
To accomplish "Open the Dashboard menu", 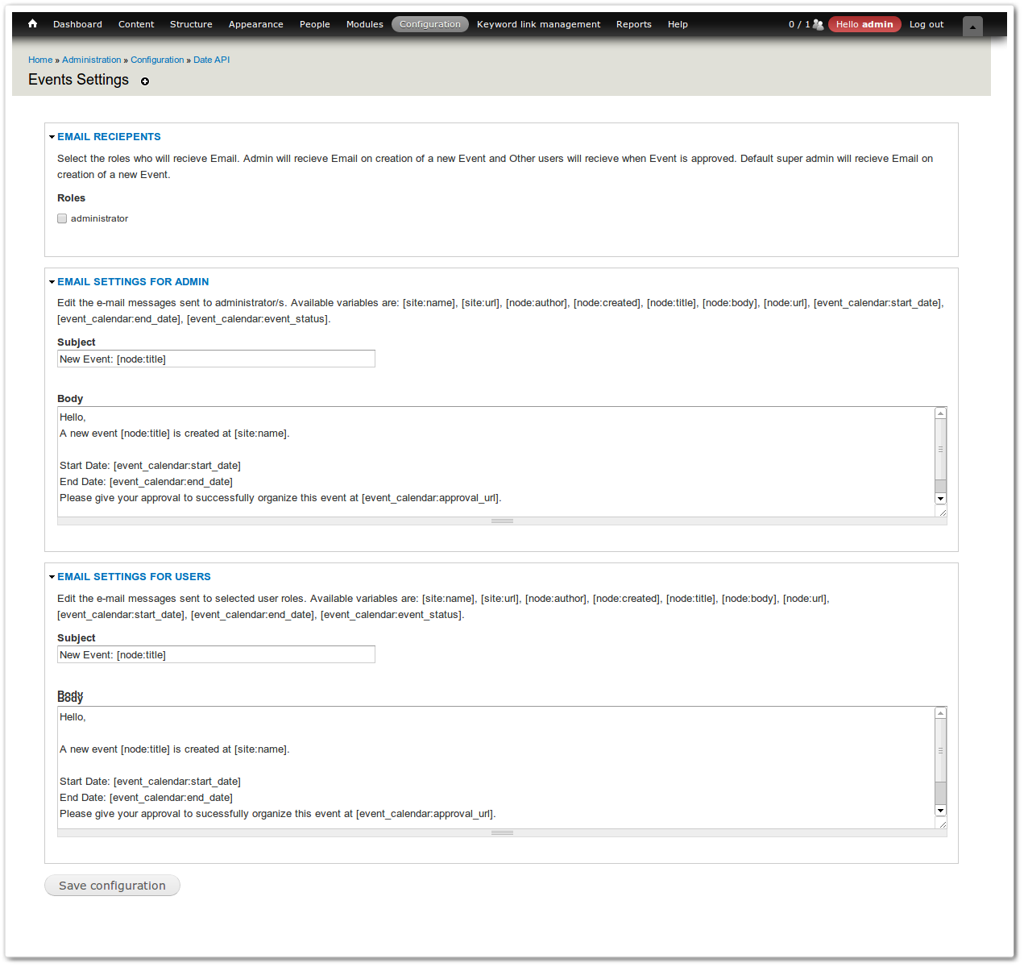I will click(77, 24).
